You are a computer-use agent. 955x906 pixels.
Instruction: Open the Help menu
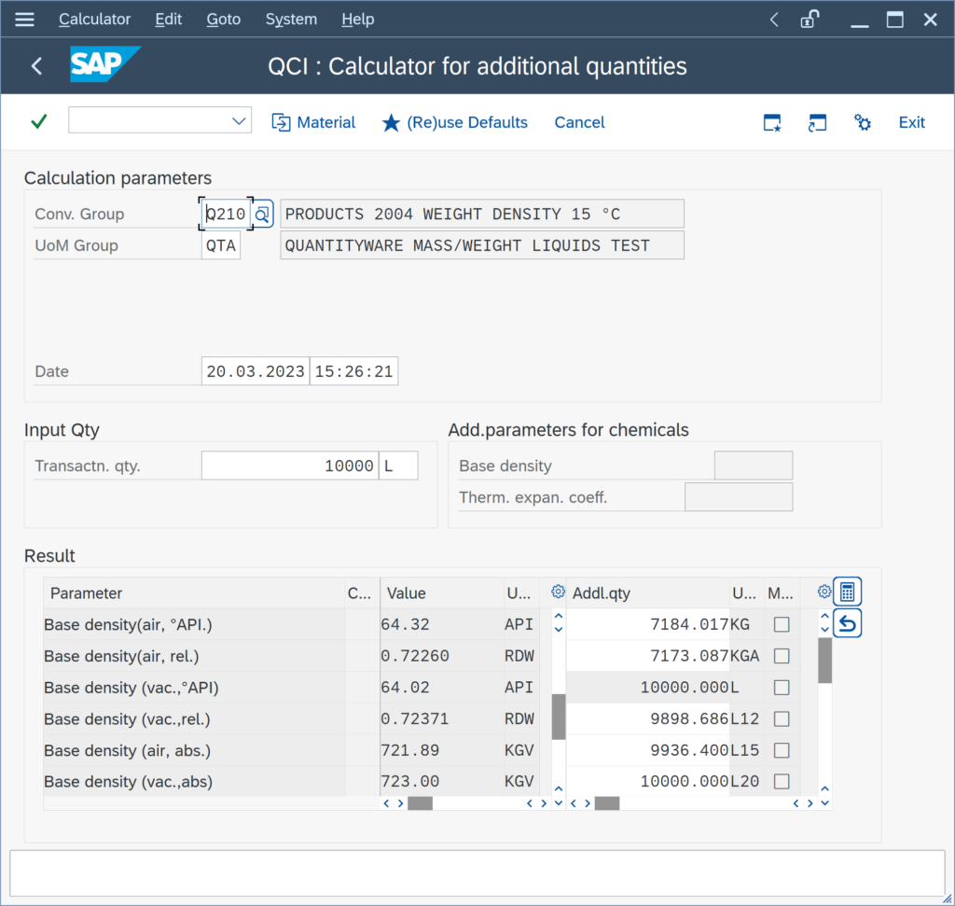tap(357, 20)
